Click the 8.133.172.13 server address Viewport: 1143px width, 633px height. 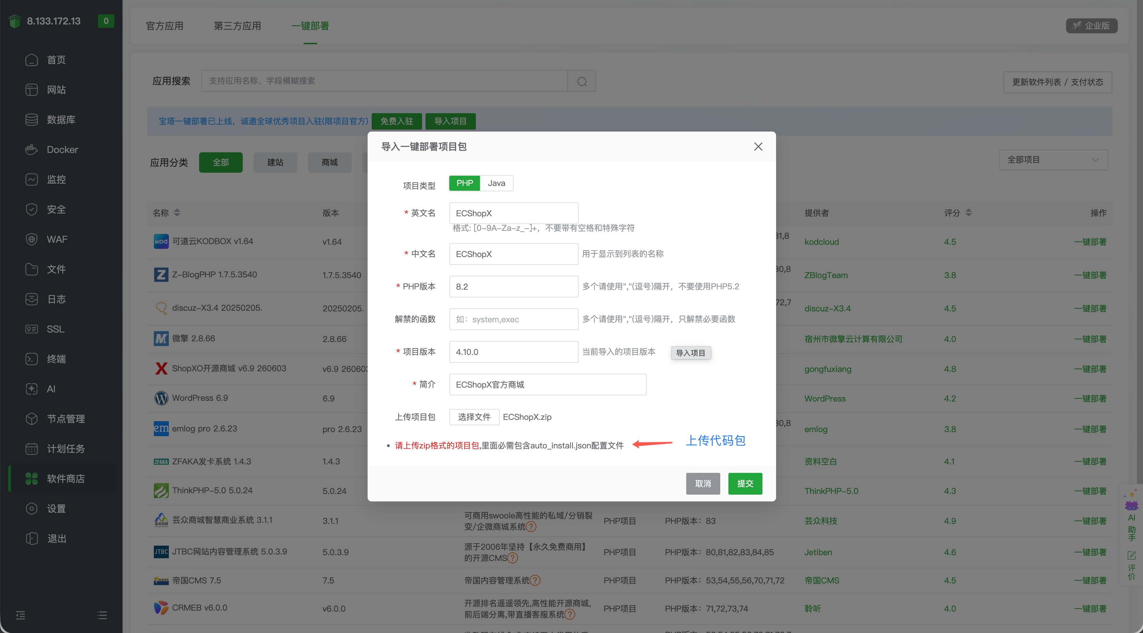pyautogui.click(x=54, y=21)
